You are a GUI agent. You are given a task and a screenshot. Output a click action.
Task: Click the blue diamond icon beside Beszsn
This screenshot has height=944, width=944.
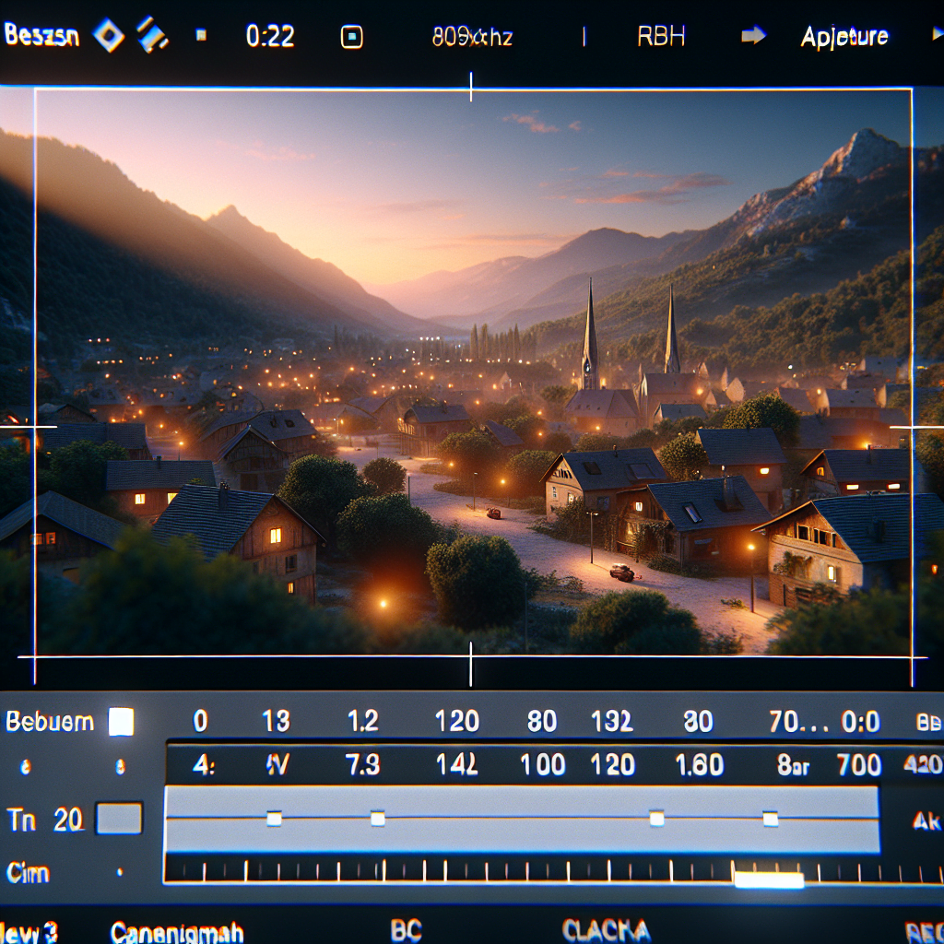109,36
